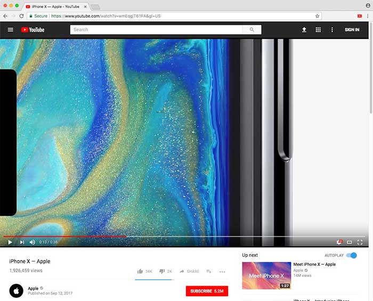Bookmark this page with the star icon
This screenshot has width=373, height=301.
tap(318, 16)
